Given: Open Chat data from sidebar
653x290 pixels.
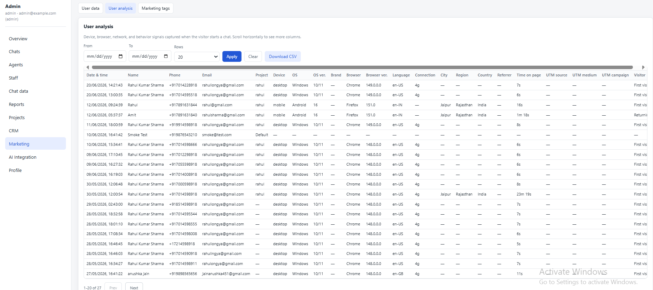Looking at the screenshot, I should 35,91.
